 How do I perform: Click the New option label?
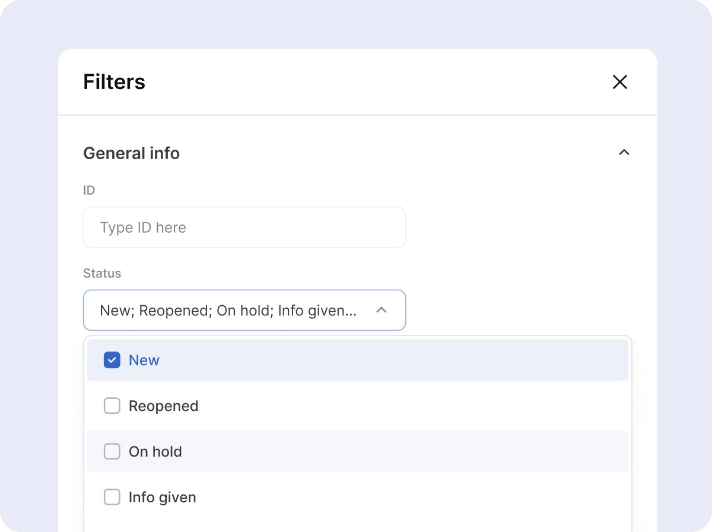coord(144,360)
